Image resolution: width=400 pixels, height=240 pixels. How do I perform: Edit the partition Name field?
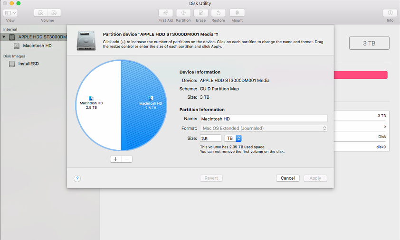click(264, 119)
